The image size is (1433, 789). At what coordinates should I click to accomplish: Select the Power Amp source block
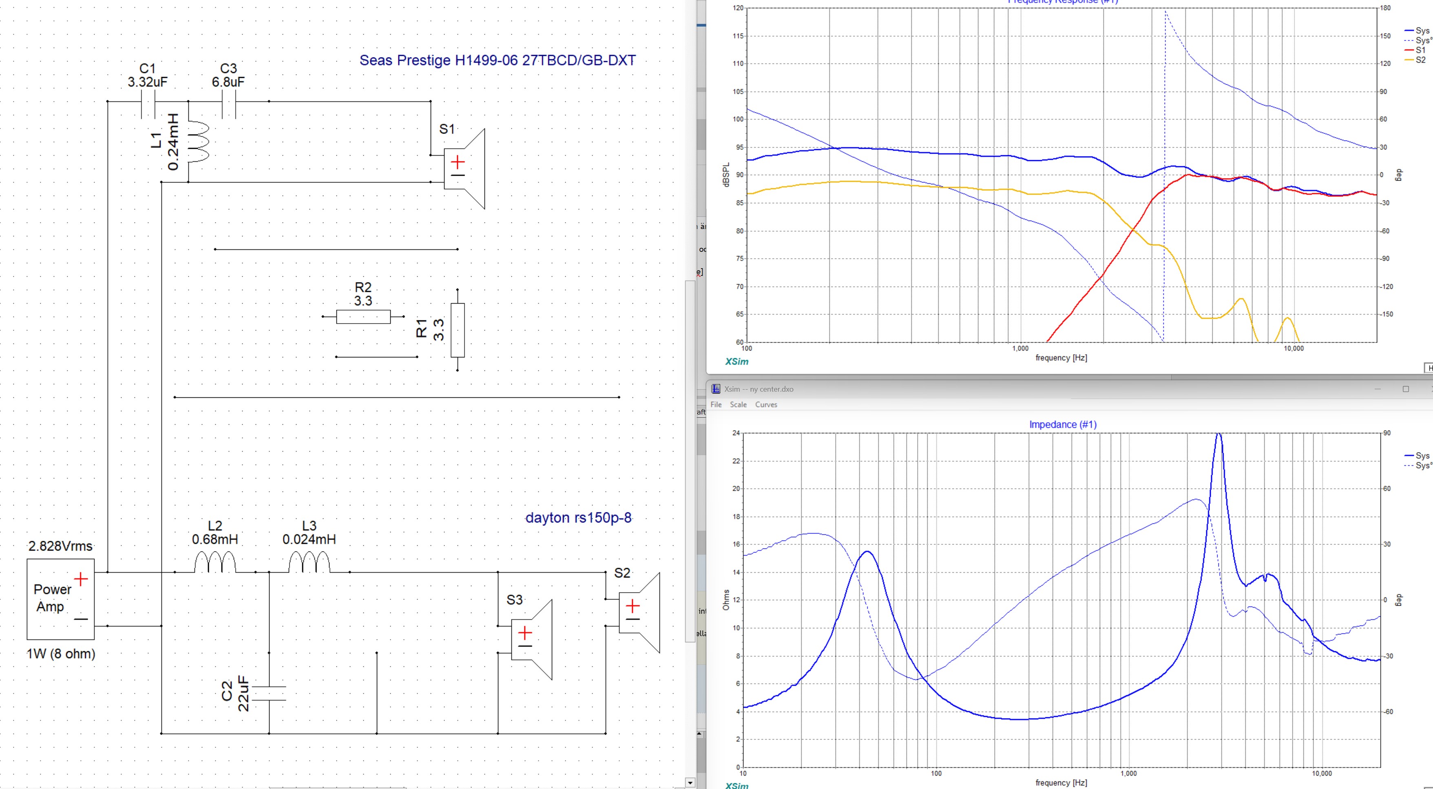[60, 599]
